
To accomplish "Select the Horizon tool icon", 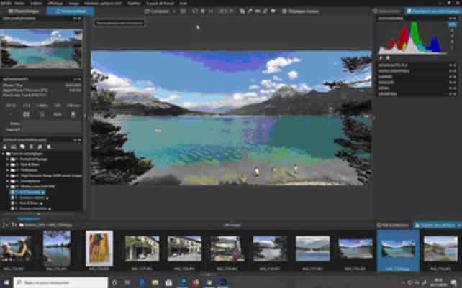I will coord(257,11).
